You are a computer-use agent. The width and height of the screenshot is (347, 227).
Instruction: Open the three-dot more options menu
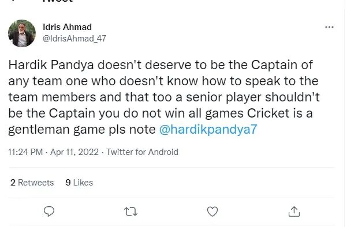click(329, 27)
